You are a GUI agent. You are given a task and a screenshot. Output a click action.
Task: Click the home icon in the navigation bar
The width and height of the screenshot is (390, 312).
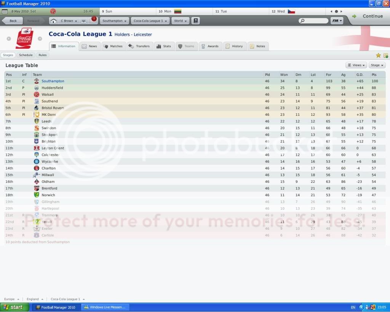coord(53,21)
